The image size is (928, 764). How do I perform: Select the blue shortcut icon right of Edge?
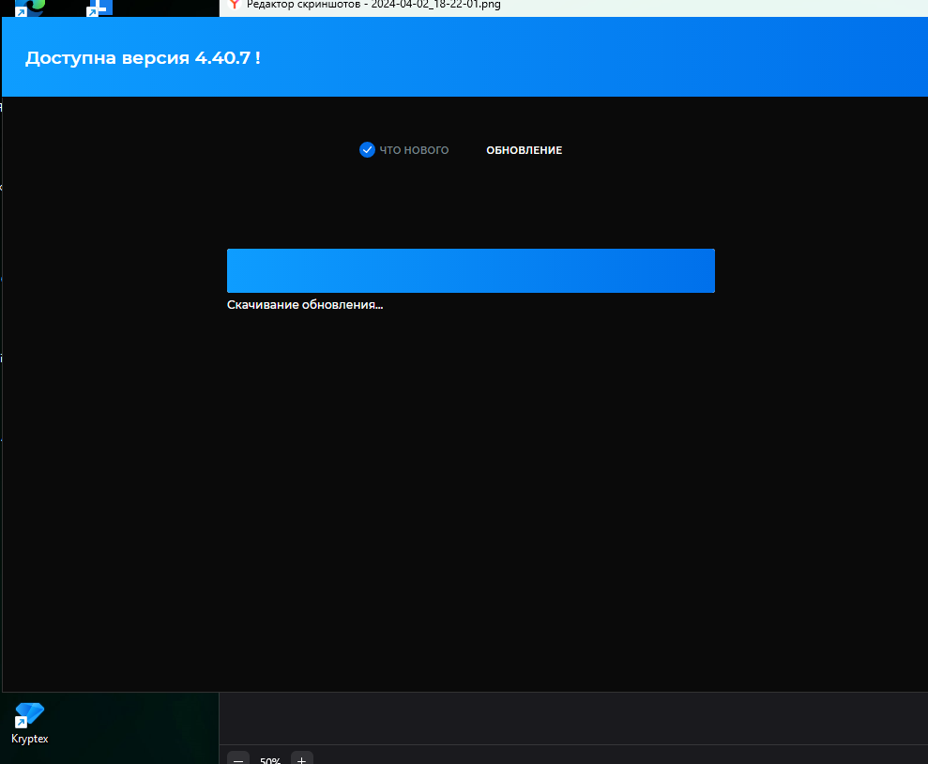[x=99, y=8]
